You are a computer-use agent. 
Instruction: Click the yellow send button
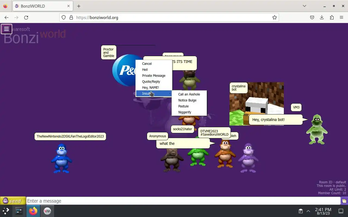[x=13, y=201]
